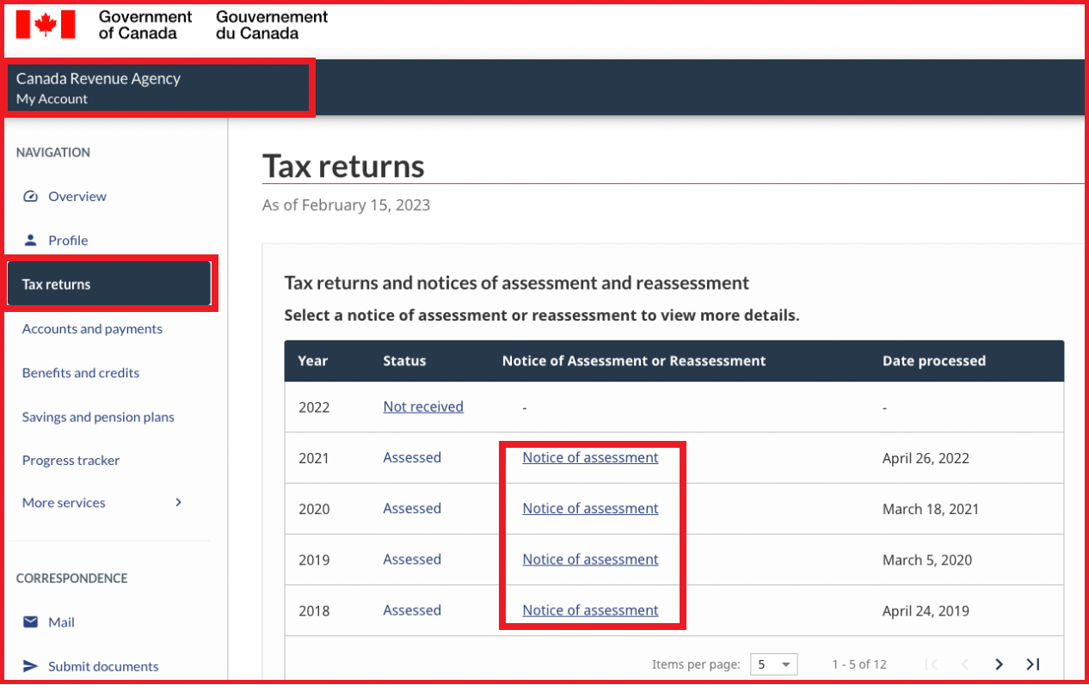The width and height of the screenshot is (1089, 685).
Task: Open 2020 Notice of assessment
Action: [590, 509]
